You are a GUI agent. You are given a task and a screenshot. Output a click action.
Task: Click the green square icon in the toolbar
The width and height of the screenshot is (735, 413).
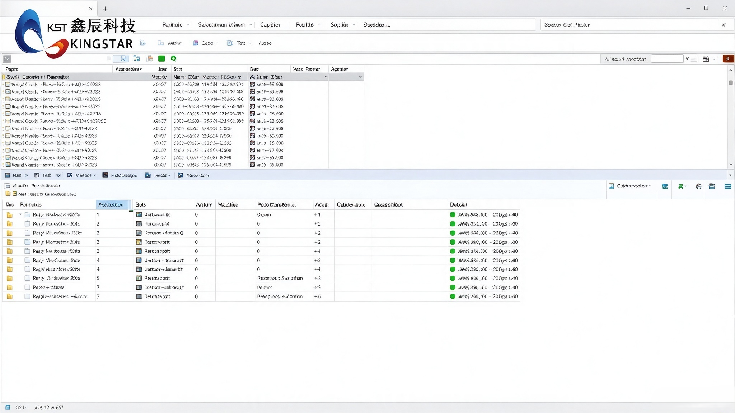tap(161, 58)
